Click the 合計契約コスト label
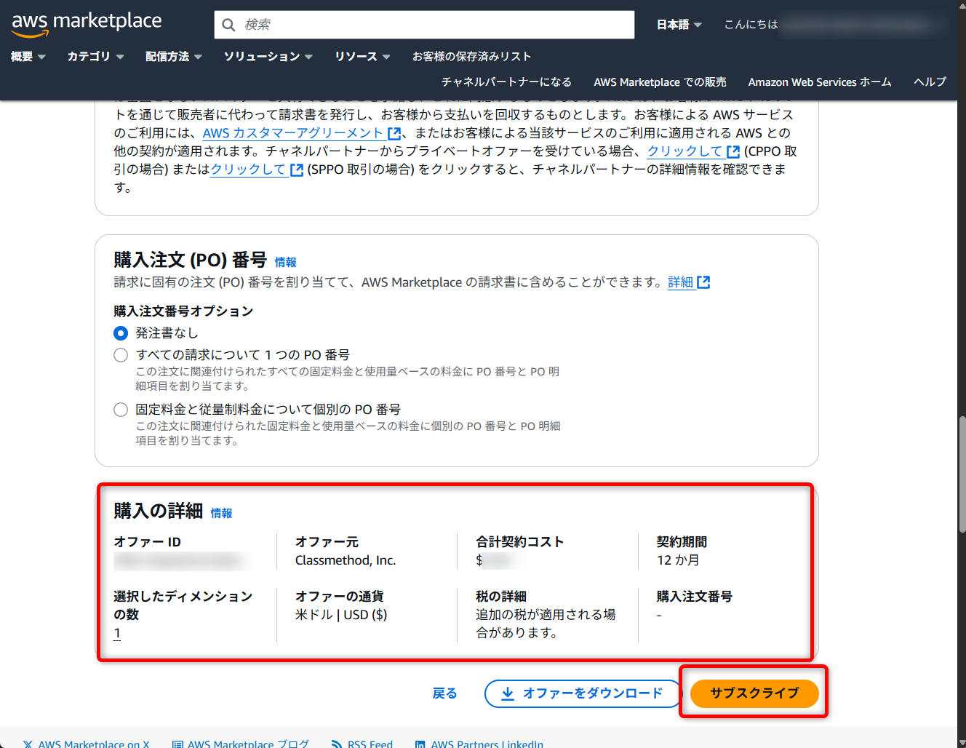Screen dimensions: 966x748 (x=520, y=542)
